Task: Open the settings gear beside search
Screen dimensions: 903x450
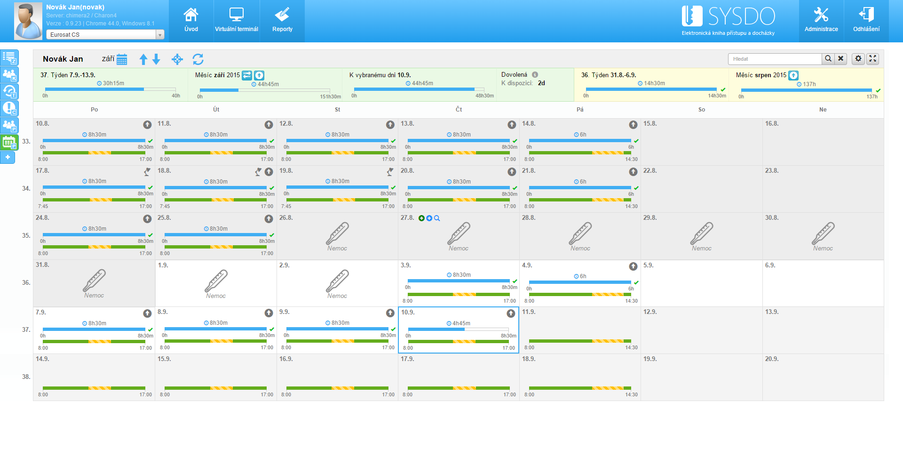Action: tap(858, 59)
